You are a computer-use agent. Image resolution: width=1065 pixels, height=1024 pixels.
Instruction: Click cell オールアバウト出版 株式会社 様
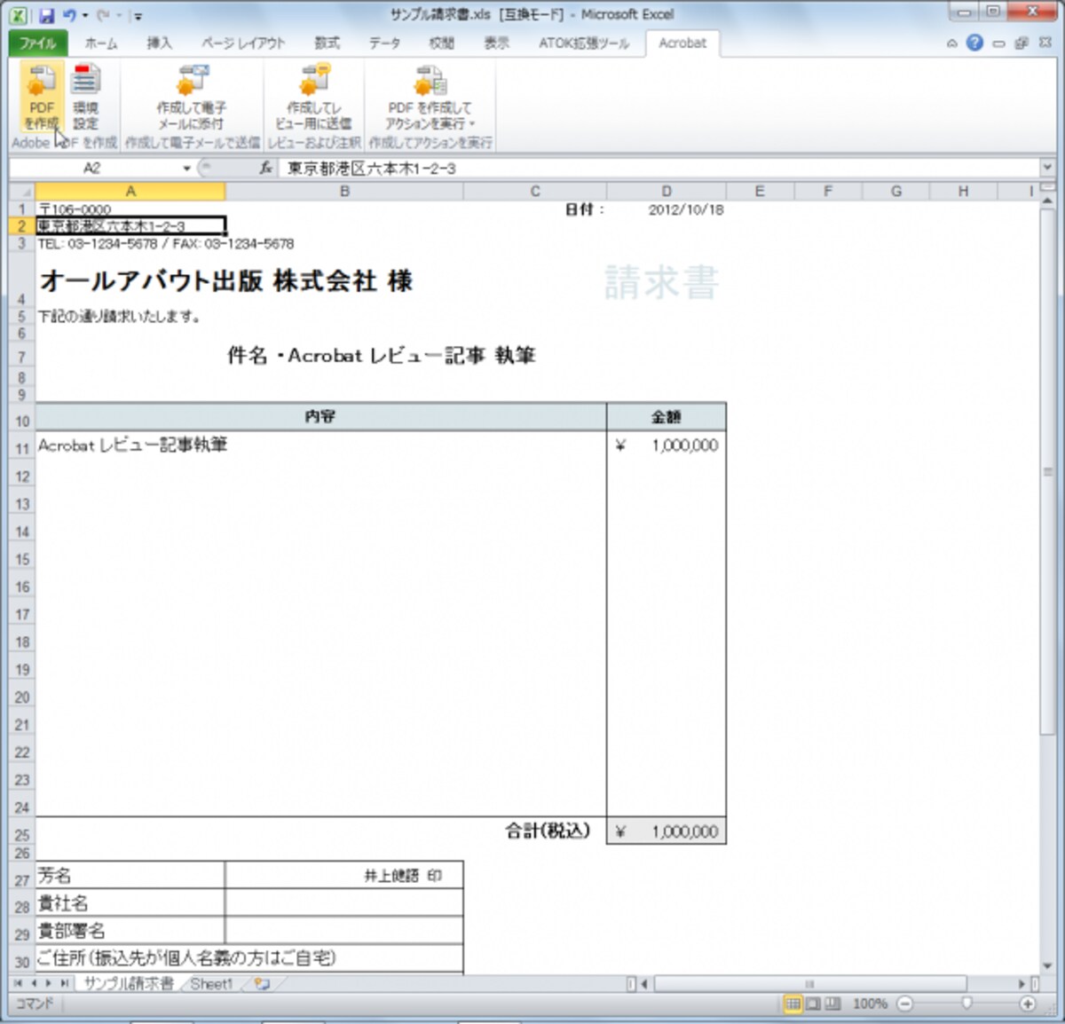226,280
